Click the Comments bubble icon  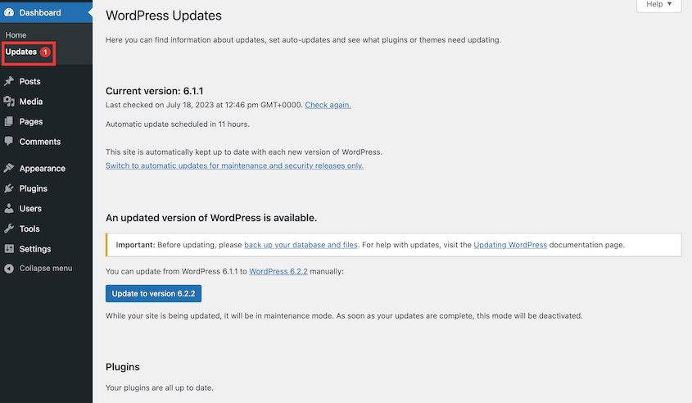click(9, 141)
